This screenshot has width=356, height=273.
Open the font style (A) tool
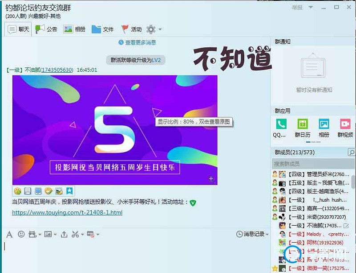click(9, 234)
